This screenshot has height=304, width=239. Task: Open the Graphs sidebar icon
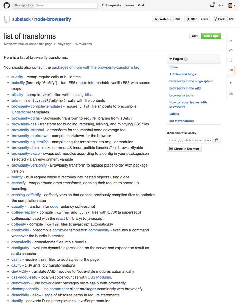click(x=231, y=93)
